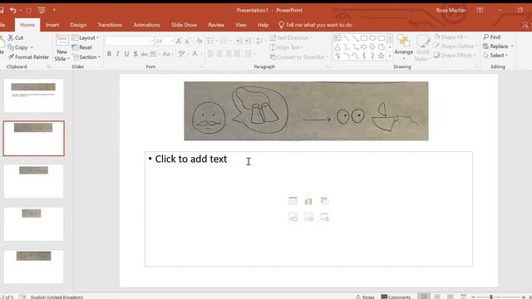This screenshot has height=299, width=532.
Task: Open the Section dropdown
Action: 86,57
